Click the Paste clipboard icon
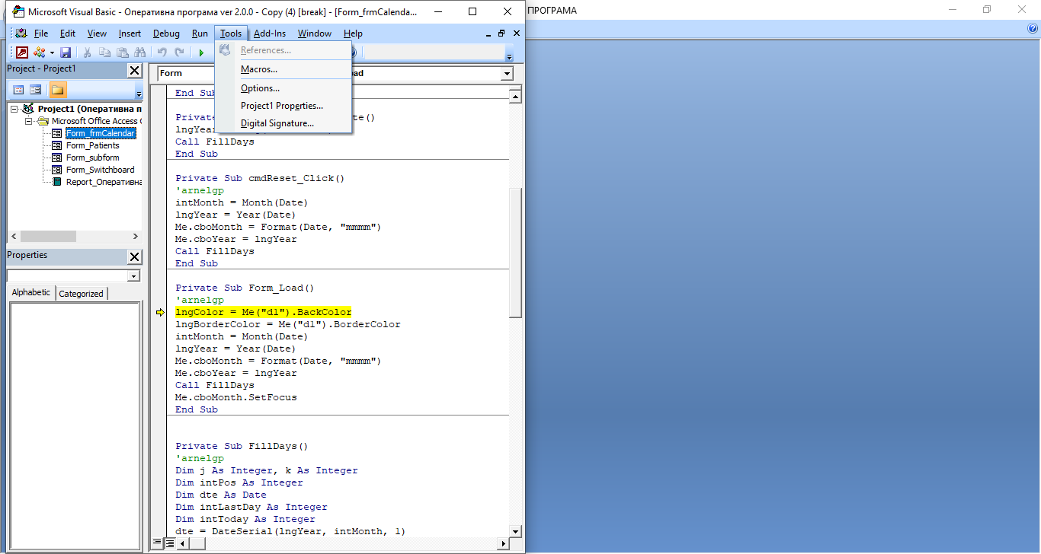1041x554 pixels. coord(123,53)
